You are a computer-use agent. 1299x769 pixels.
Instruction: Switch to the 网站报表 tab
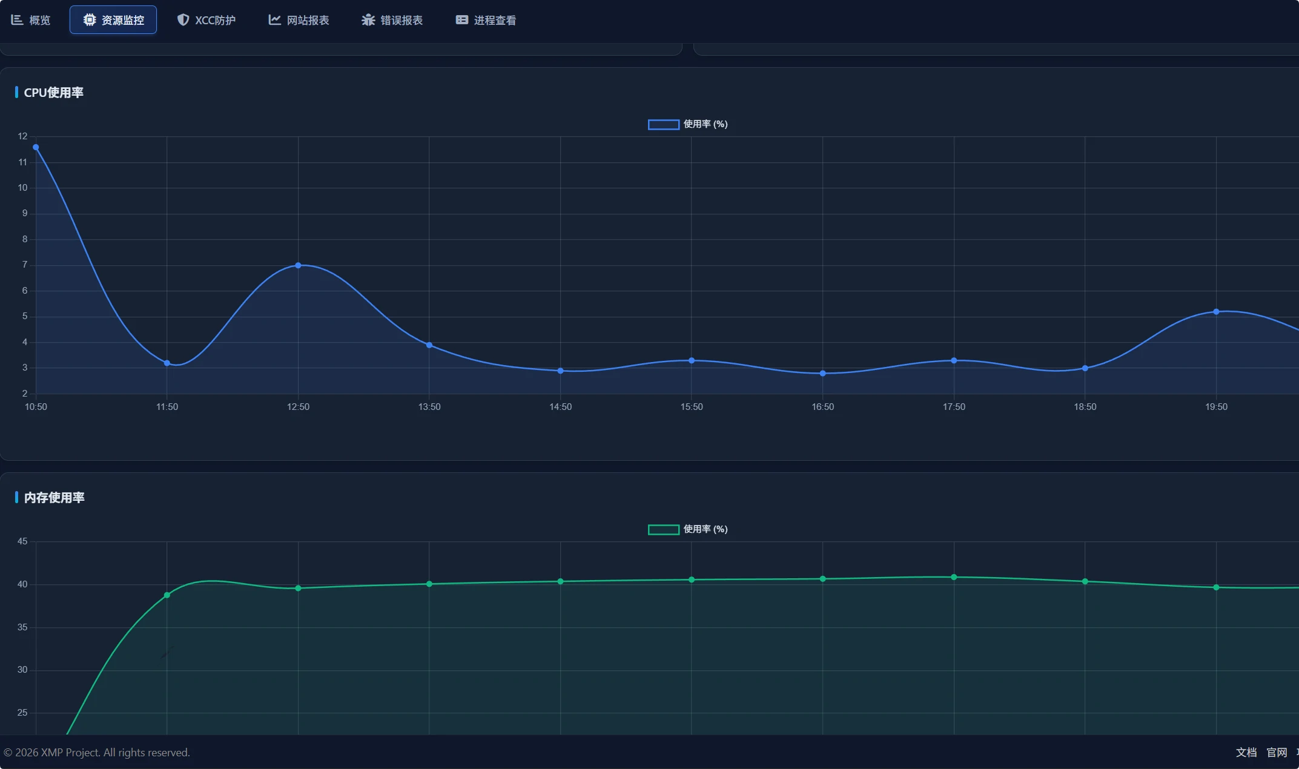coord(308,21)
